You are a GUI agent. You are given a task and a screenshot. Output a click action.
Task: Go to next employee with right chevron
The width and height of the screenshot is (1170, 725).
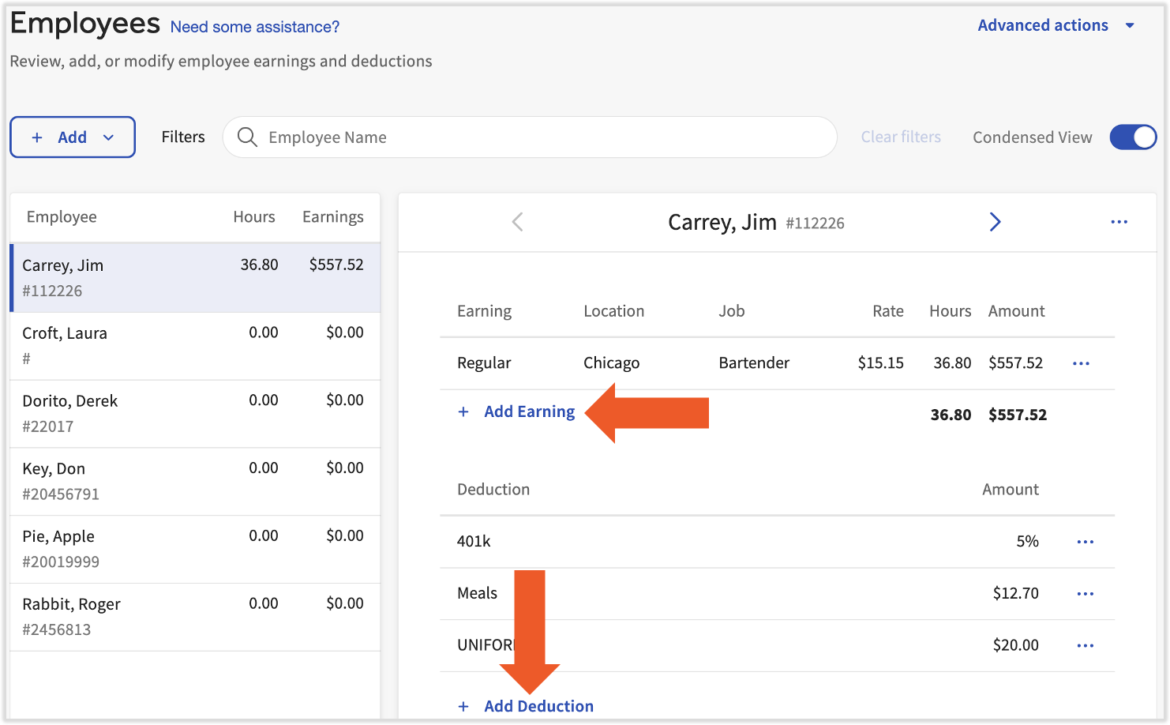point(995,223)
